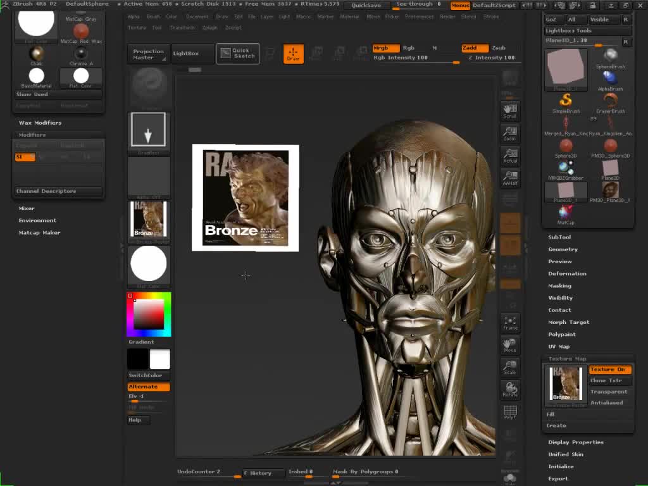Select the Scale view tool
Viewport: 648px width, 486px height.
(510, 368)
